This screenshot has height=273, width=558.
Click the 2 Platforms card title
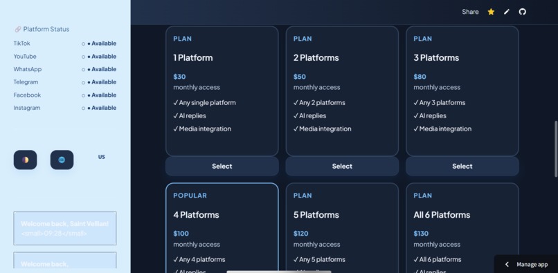tap(316, 57)
